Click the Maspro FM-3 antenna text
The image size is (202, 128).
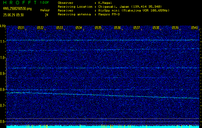[109, 14]
